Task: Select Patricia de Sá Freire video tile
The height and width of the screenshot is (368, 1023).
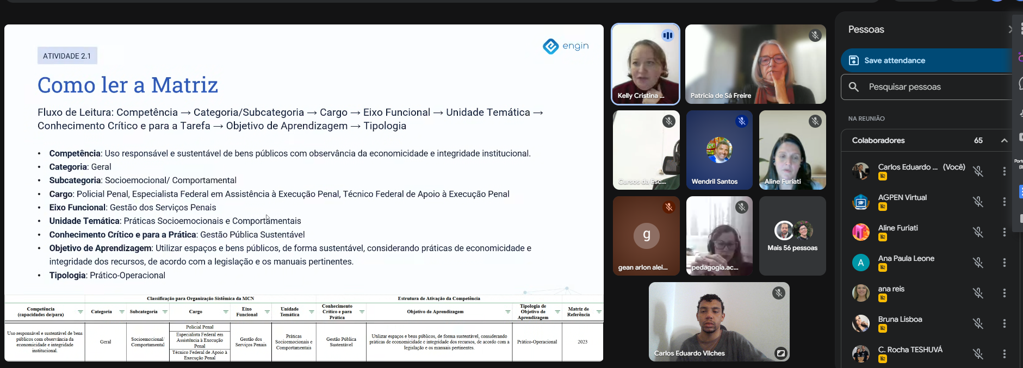Action: point(755,64)
